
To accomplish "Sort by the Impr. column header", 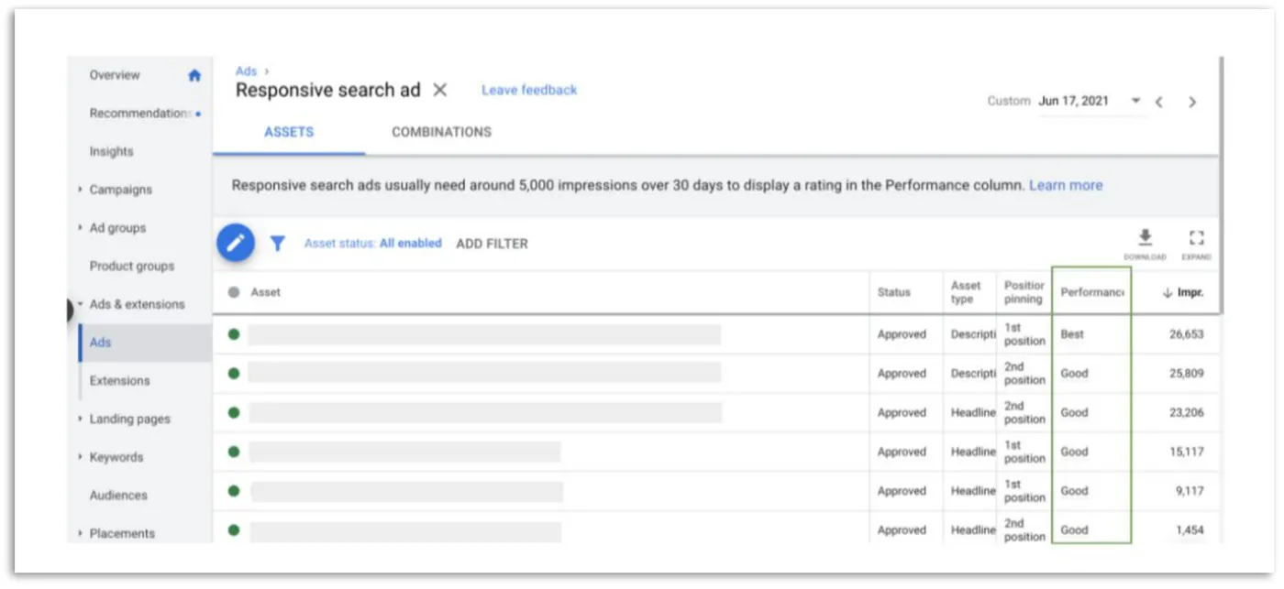I will 1183,293.
